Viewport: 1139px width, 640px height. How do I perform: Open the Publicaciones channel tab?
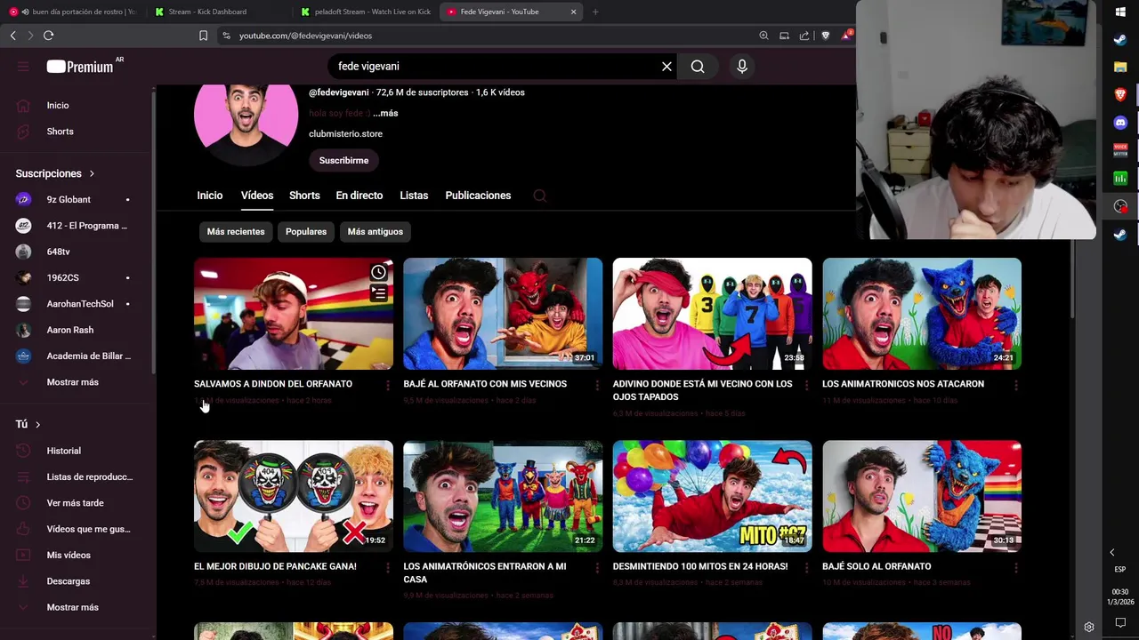coord(478,196)
